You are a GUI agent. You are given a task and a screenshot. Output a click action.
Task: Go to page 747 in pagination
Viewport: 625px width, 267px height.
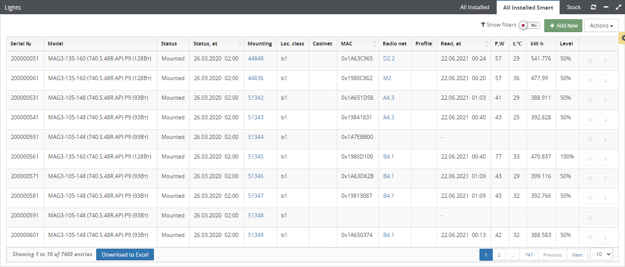tap(529, 255)
